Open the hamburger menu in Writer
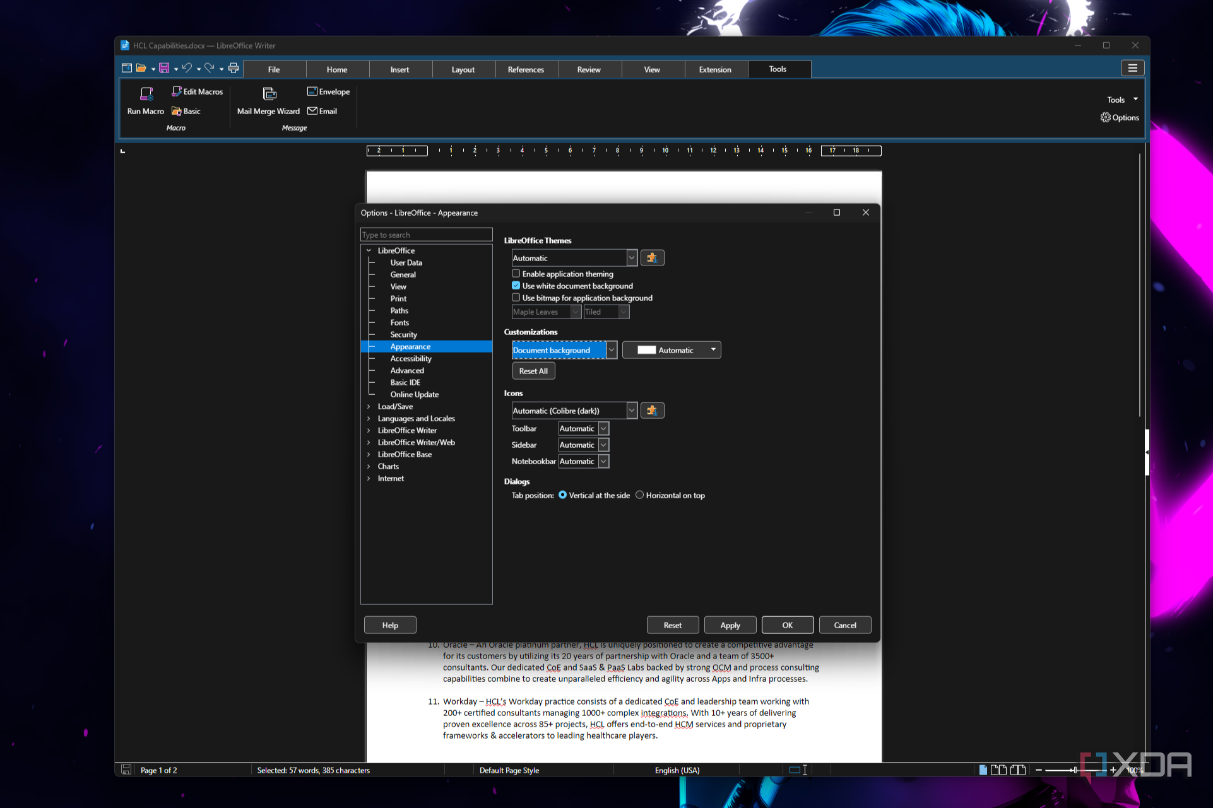Screen dimensions: 1213x808 [1133, 68]
